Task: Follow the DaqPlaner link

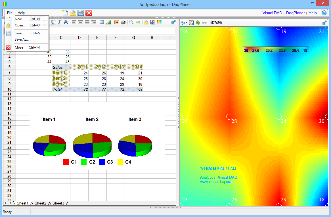Action: 295,13
